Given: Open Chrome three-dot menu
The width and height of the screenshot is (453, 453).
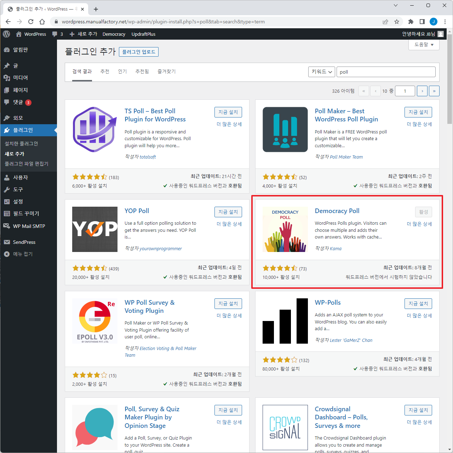Looking at the screenshot, I should tap(445, 22).
